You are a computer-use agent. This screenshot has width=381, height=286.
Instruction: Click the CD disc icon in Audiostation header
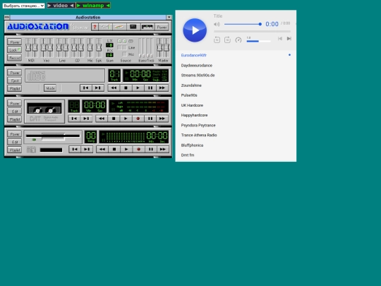tap(119, 27)
